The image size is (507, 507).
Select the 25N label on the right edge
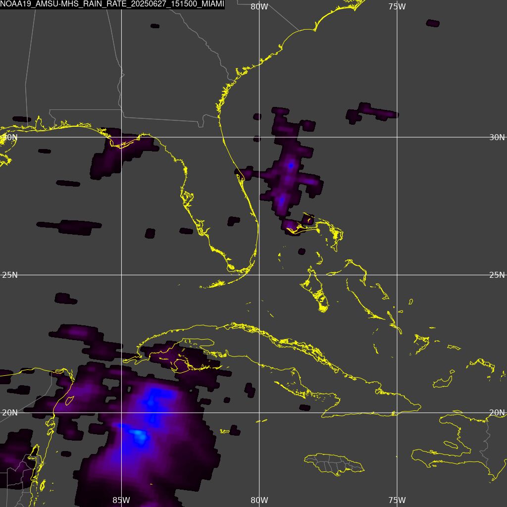tap(497, 275)
